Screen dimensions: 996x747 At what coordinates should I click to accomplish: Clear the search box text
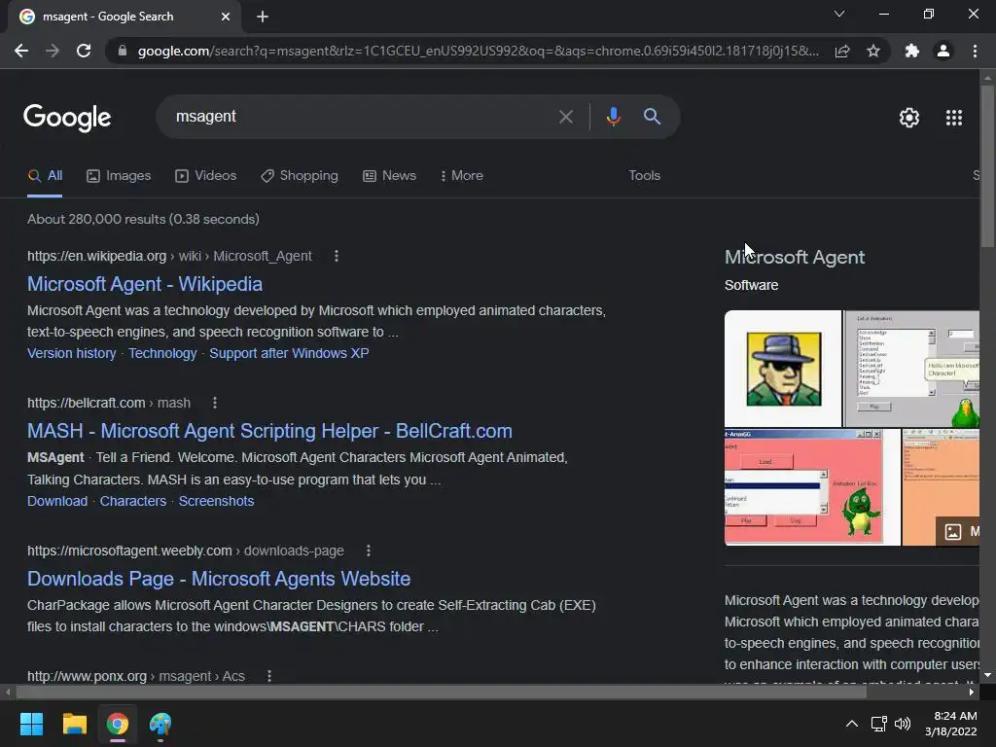pyautogui.click(x=565, y=117)
